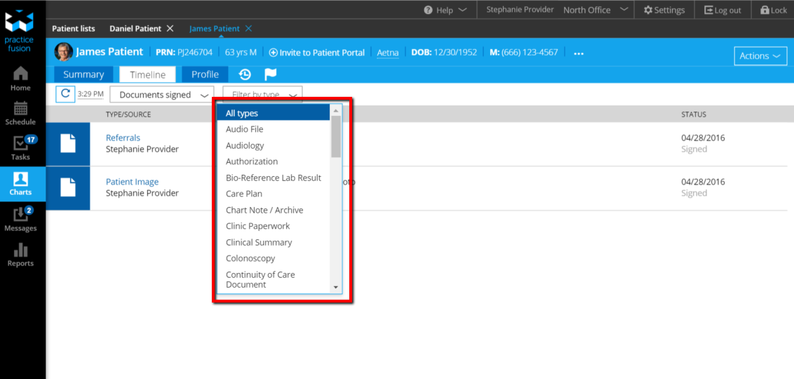The height and width of the screenshot is (379, 794).
Task: Click Patient Image row Signed status
Action: click(694, 193)
